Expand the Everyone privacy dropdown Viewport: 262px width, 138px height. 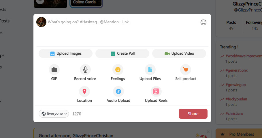coord(54,114)
